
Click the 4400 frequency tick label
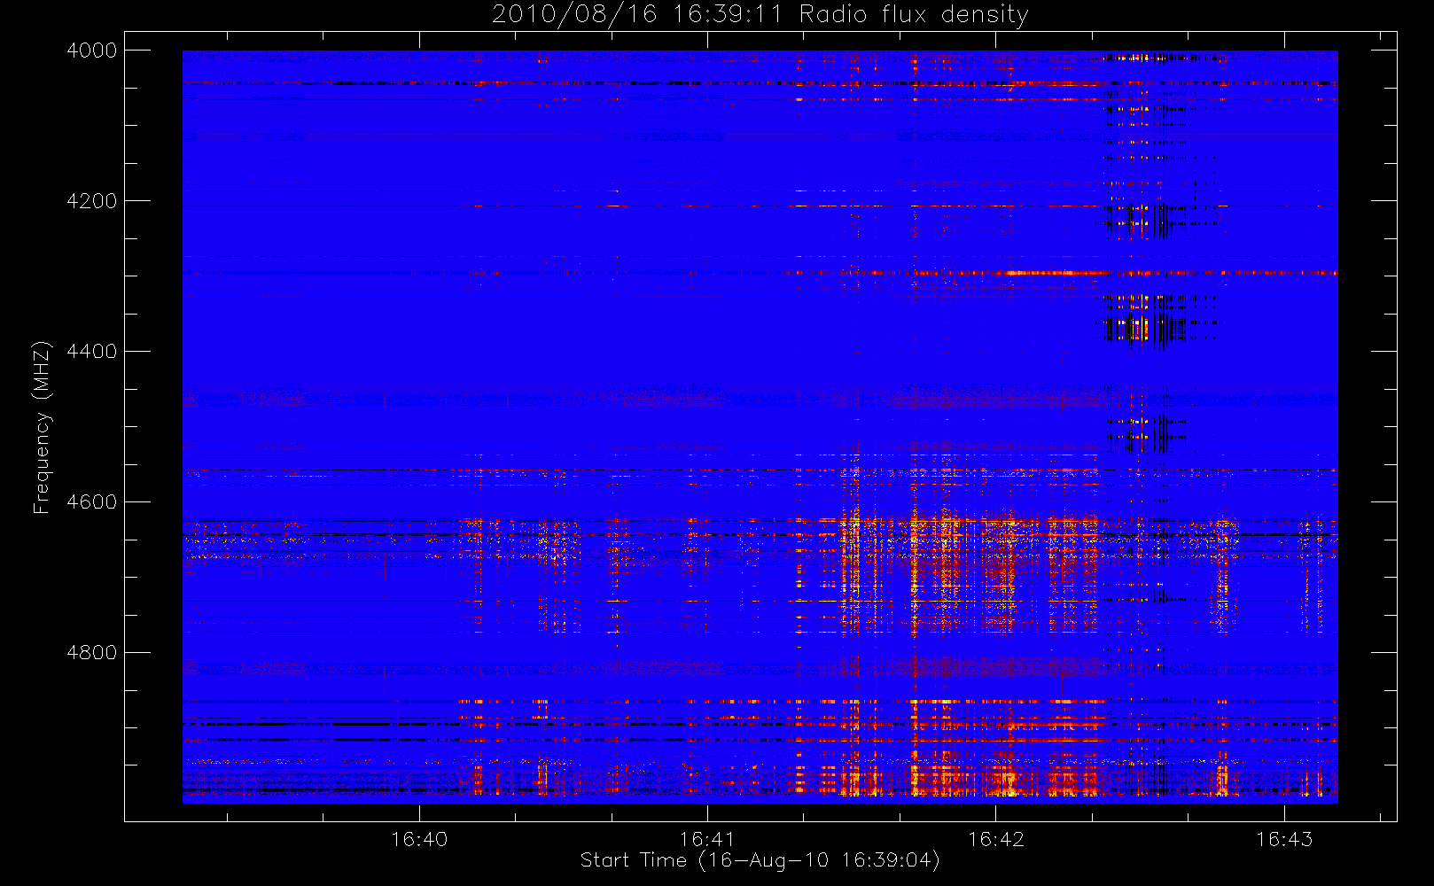92,352
